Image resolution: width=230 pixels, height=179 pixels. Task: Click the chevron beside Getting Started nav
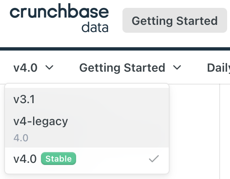177,68
